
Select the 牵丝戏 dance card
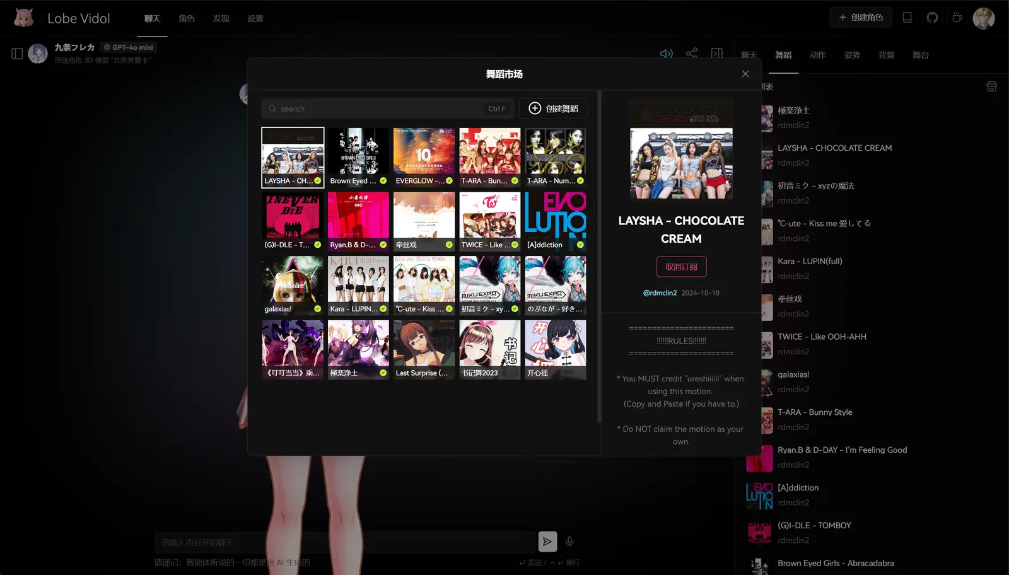click(x=424, y=222)
